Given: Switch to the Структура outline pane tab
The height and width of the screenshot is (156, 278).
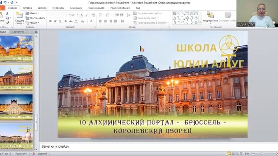Looking at the screenshot, I should tap(18, 32).
